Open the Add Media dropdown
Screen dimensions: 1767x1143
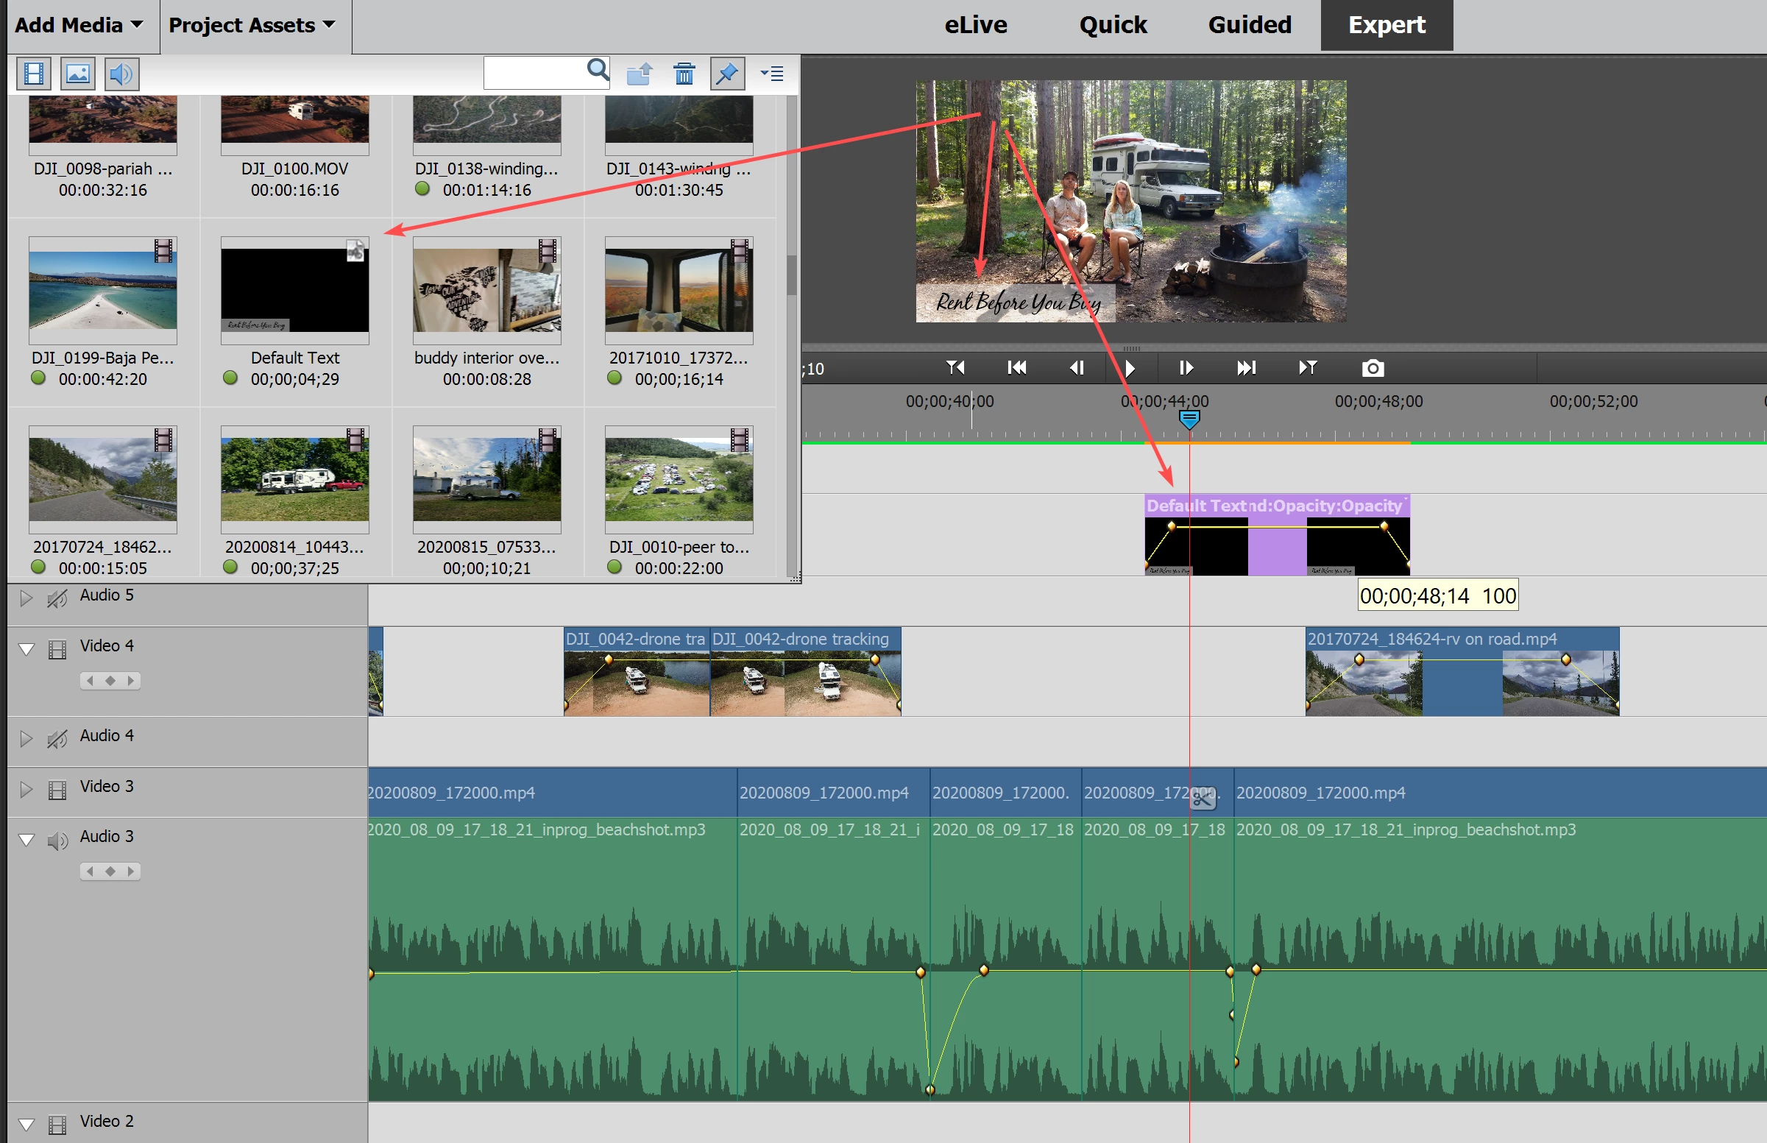pos(79,25)
